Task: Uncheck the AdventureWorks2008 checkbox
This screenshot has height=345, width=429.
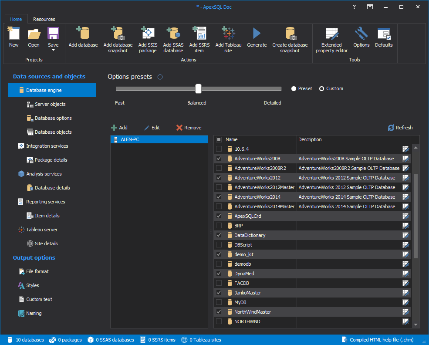Action: 219,159
